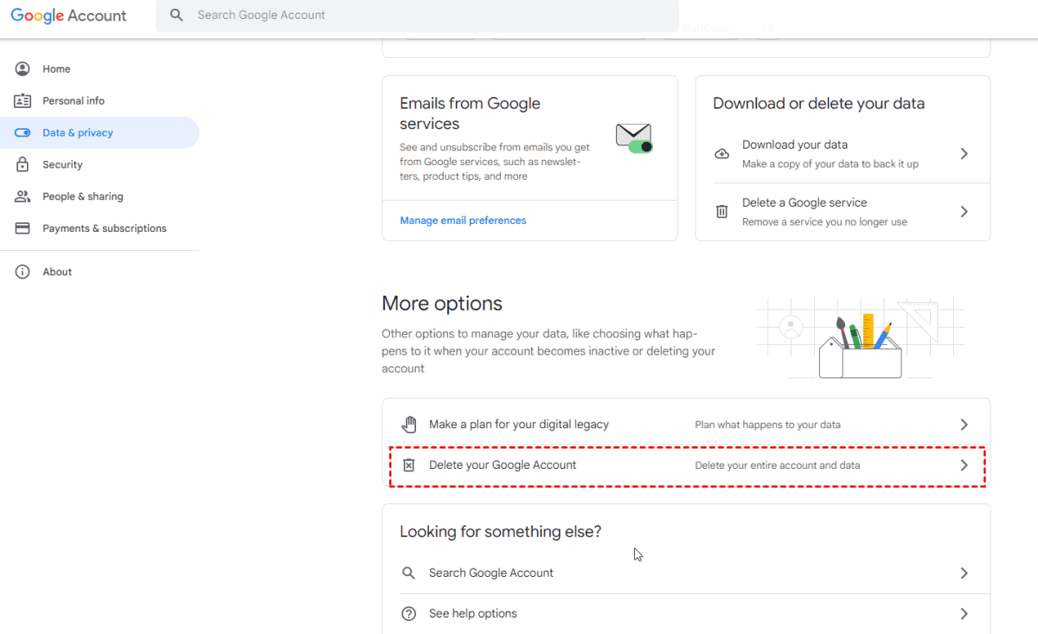Click the About info icon
This screenshot has width=1038, height=634.
pos(22,272)
